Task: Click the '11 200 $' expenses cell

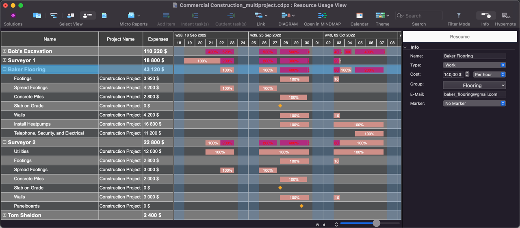Action: point(158,133)
